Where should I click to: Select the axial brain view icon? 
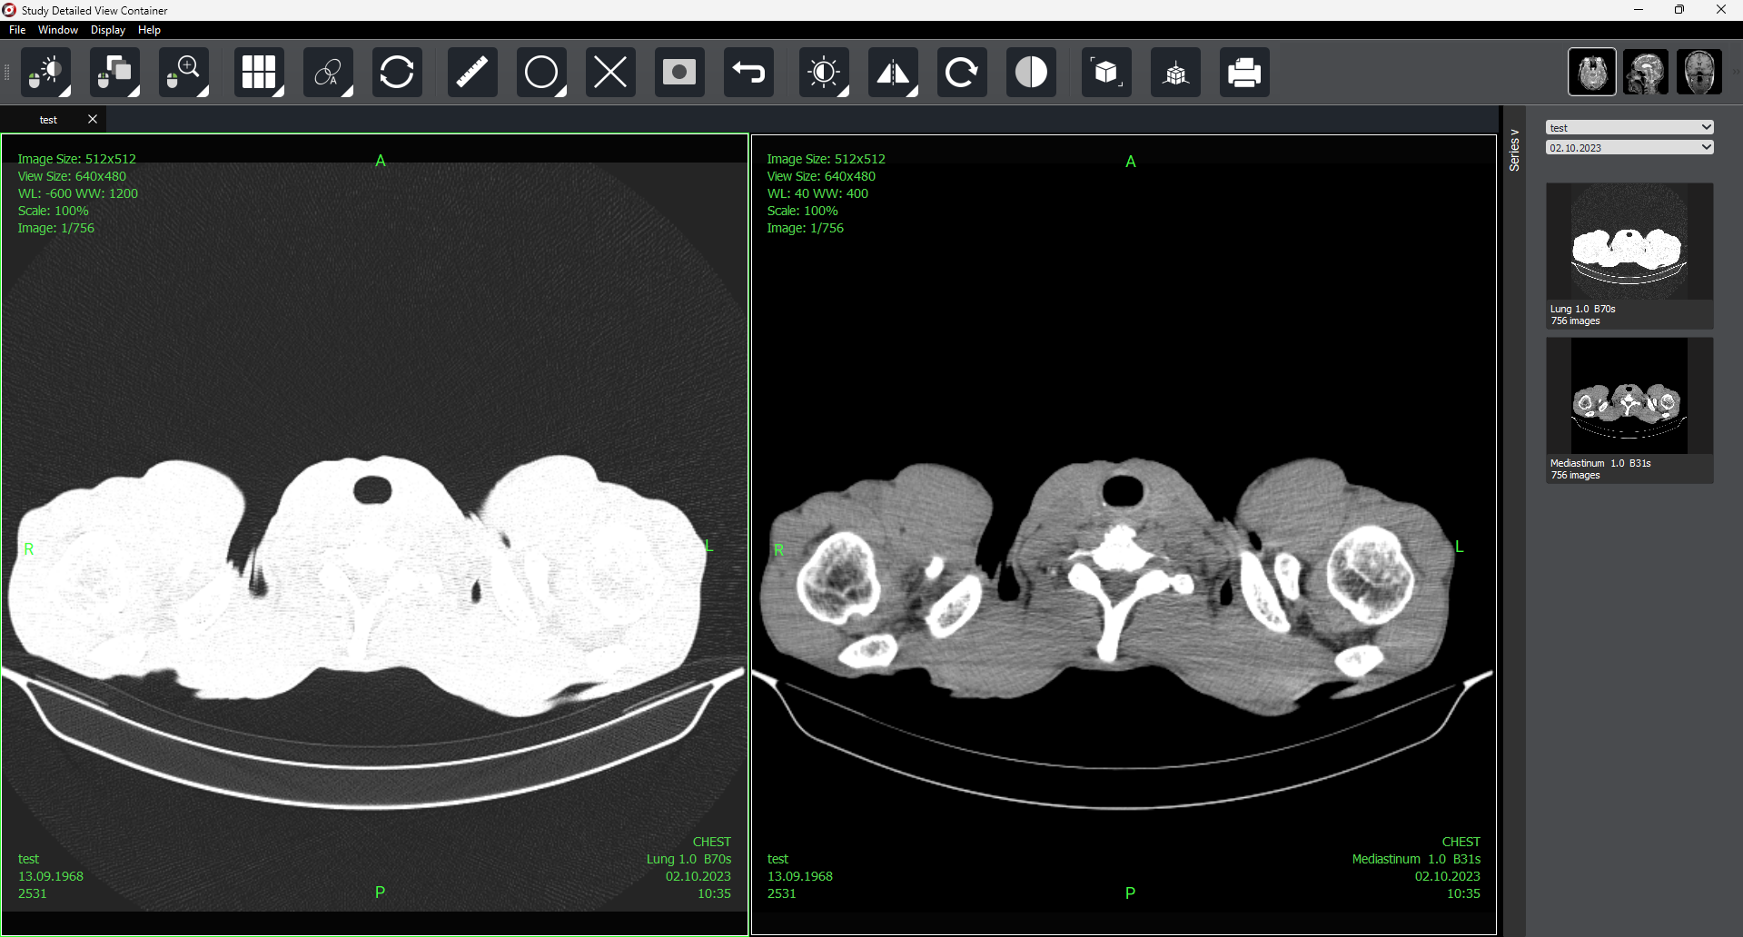tap(1592, 72)
